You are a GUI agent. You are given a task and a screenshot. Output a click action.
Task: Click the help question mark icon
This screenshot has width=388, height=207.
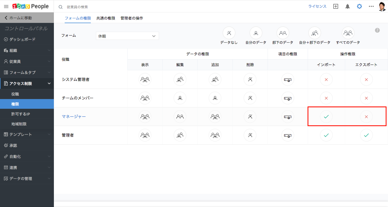377,30
